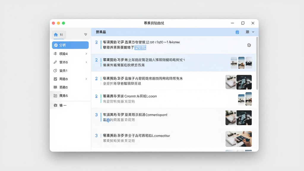Click the vertical scrollbar of the list

(x=257, y=64)
